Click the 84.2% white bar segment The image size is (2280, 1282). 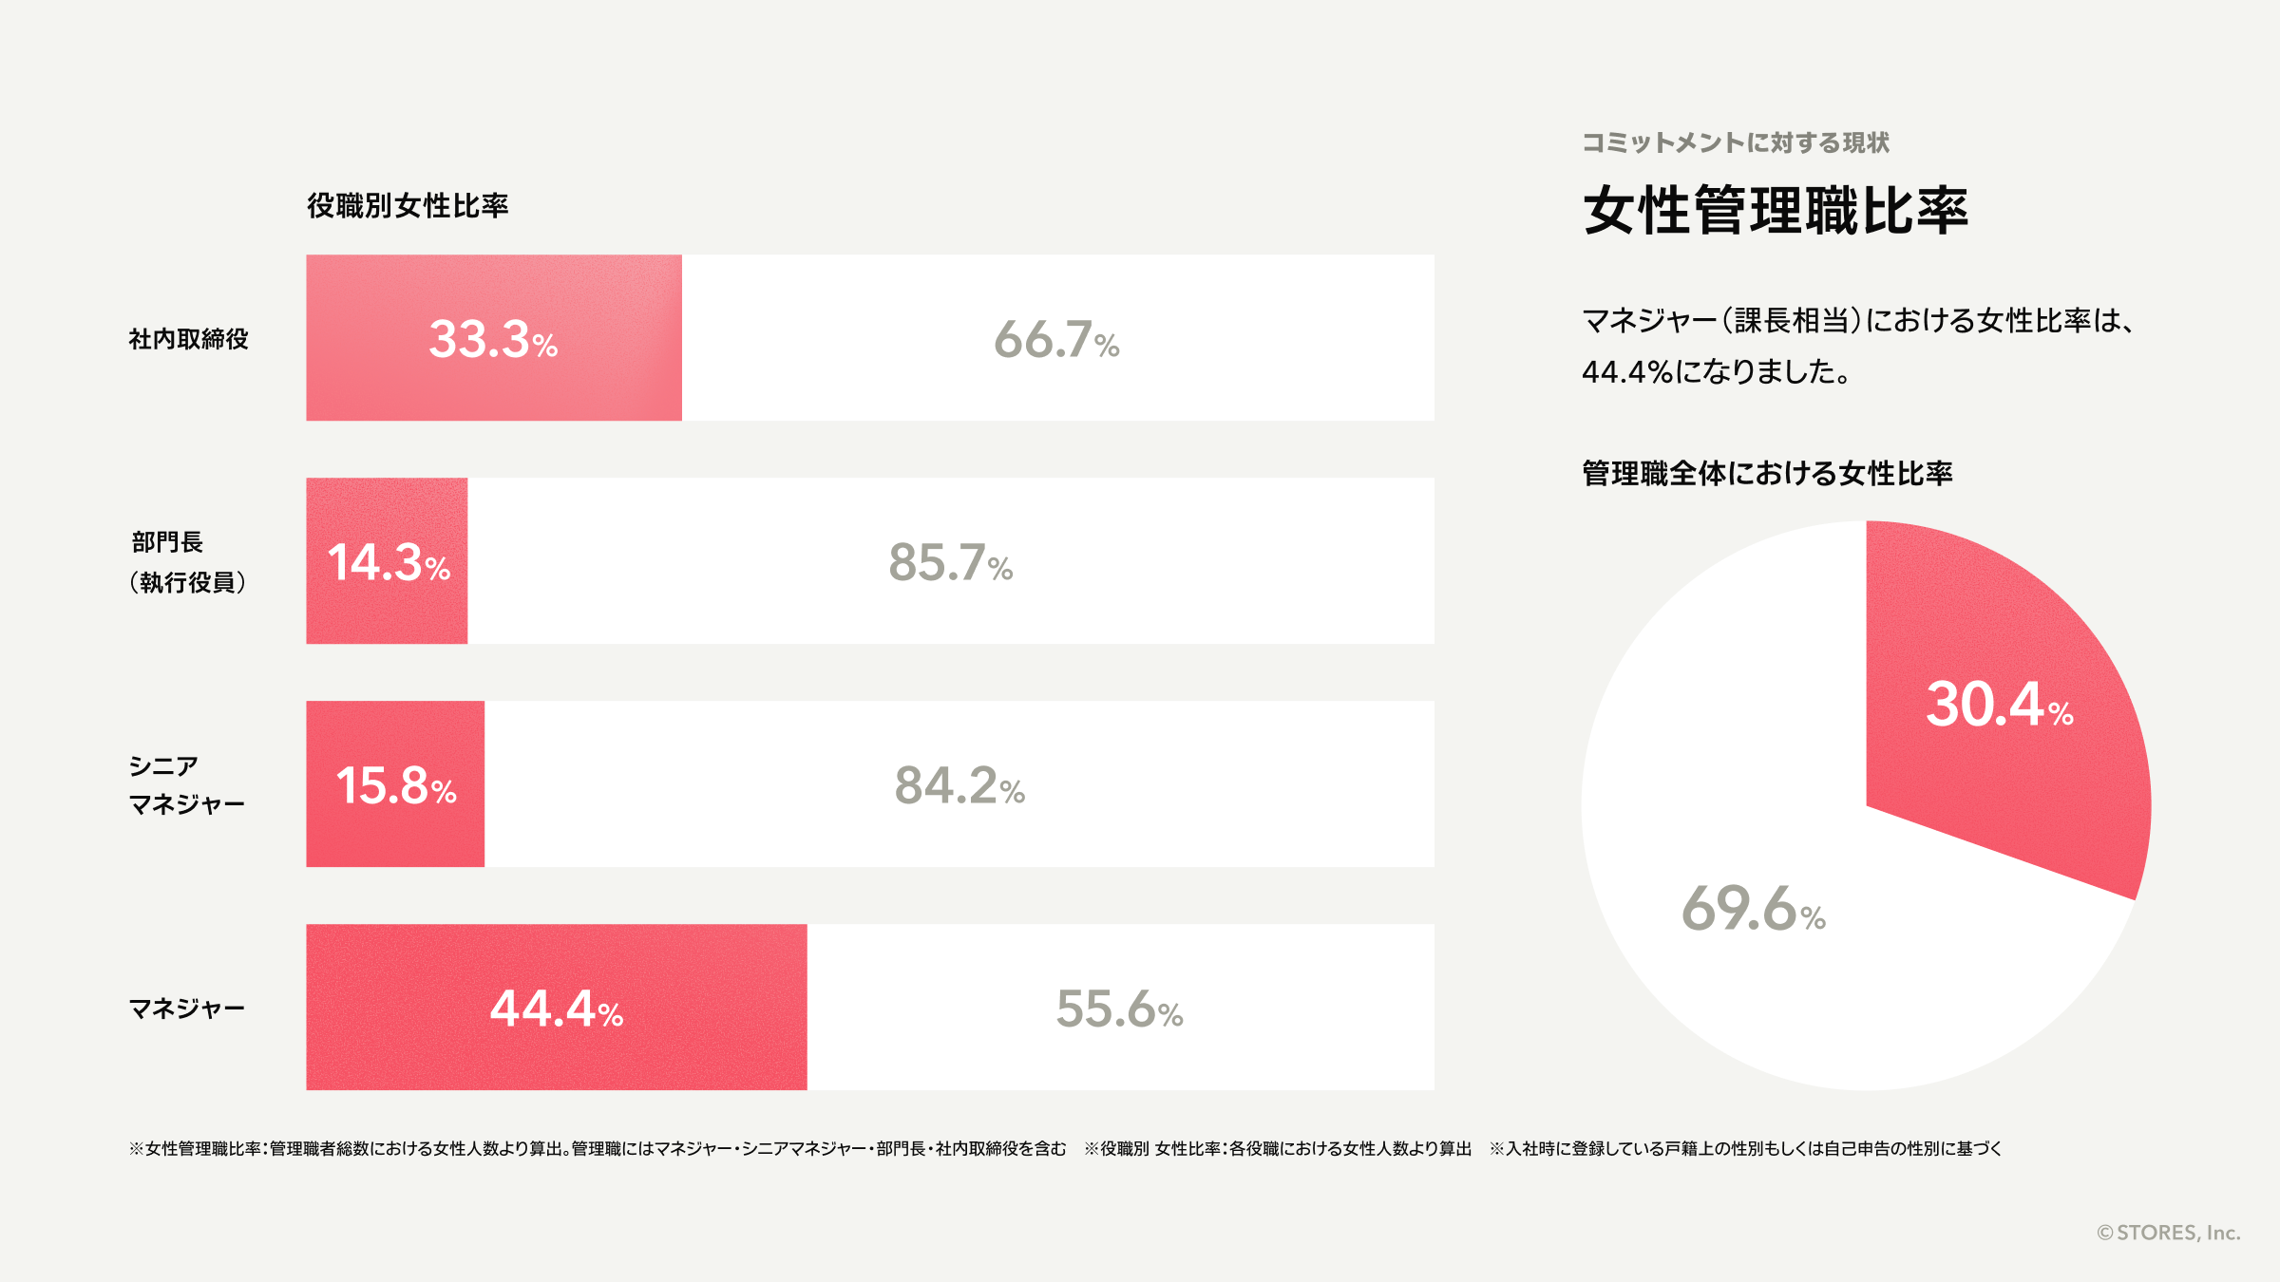(959, 784)
